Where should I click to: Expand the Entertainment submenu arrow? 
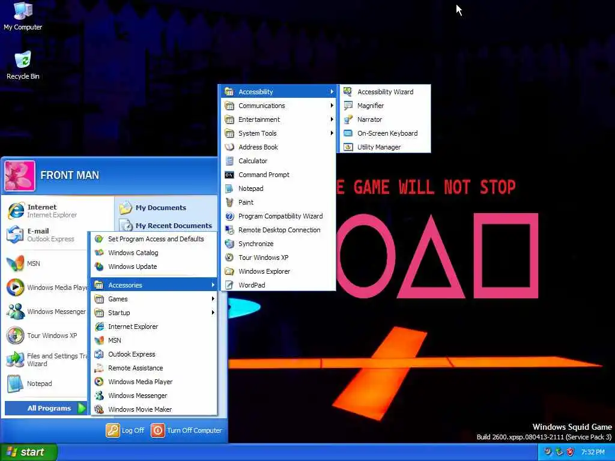pyautogui.click(x=332, y=119)
